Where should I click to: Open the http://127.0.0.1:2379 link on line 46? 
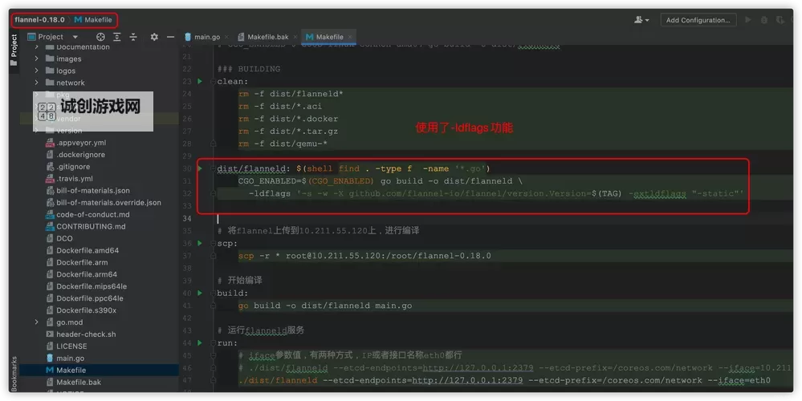tap(478, 368)
